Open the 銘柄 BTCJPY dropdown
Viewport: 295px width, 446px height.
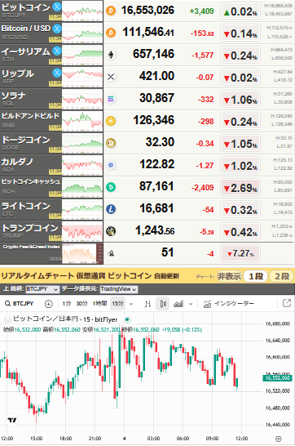(42, 289)
